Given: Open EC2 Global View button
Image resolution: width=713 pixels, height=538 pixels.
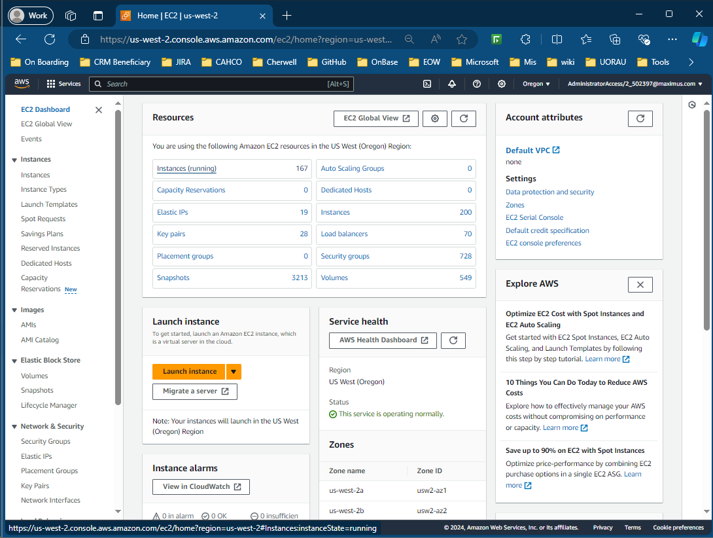Looking at the screenshot, I should (376, 118).
